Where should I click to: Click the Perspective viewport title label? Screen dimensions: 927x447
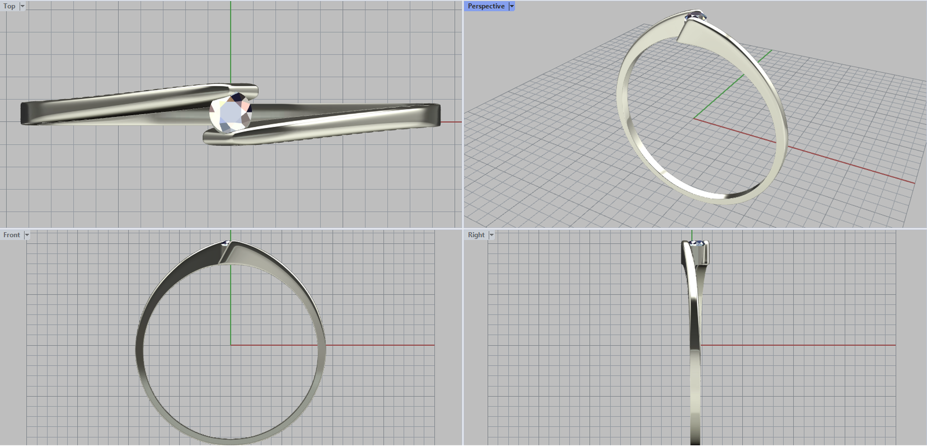click(486, 6)
